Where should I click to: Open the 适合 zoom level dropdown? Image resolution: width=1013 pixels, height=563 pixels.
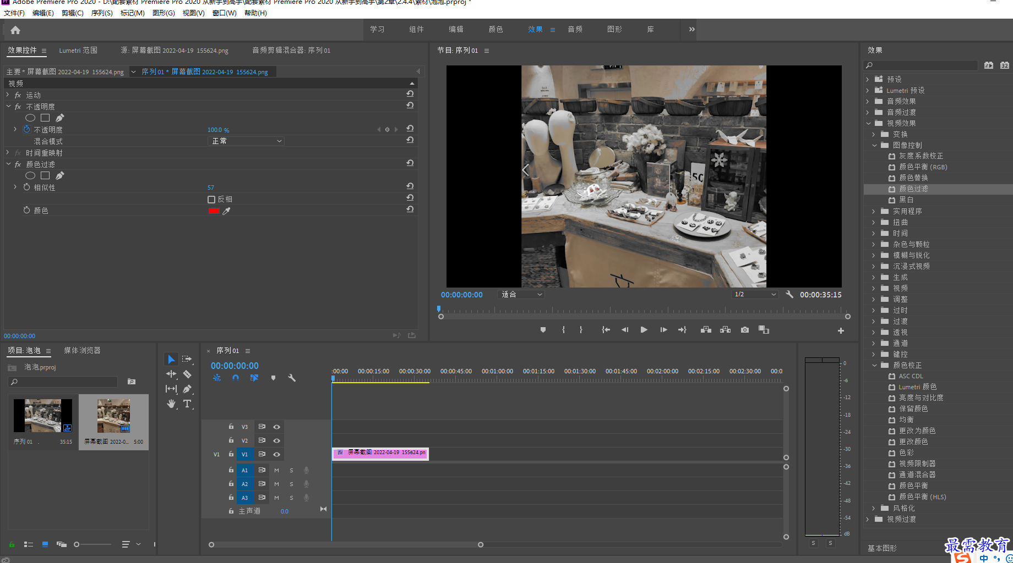[521, 294]
